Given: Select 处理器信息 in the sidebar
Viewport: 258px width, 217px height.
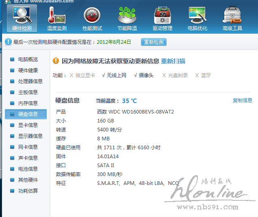Looking at the screenshot, I should click(30, 82).
